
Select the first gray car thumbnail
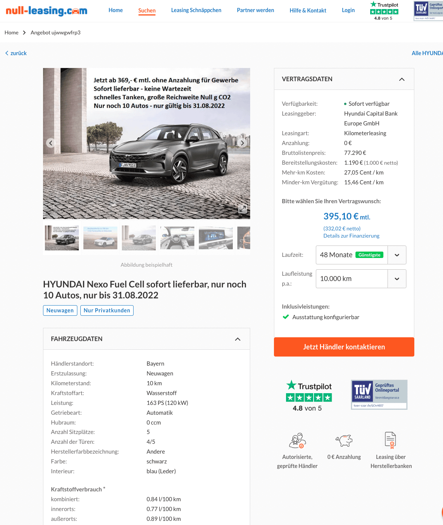pyautogui.click(x=62, y=238)
